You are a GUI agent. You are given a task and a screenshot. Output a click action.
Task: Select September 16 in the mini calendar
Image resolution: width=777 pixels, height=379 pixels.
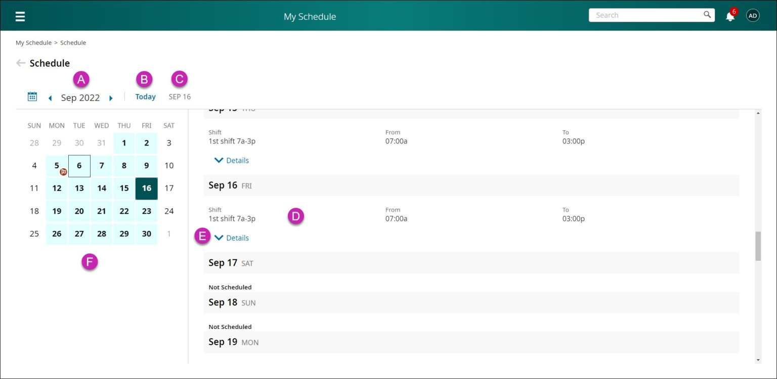click(x=146, y=188)
